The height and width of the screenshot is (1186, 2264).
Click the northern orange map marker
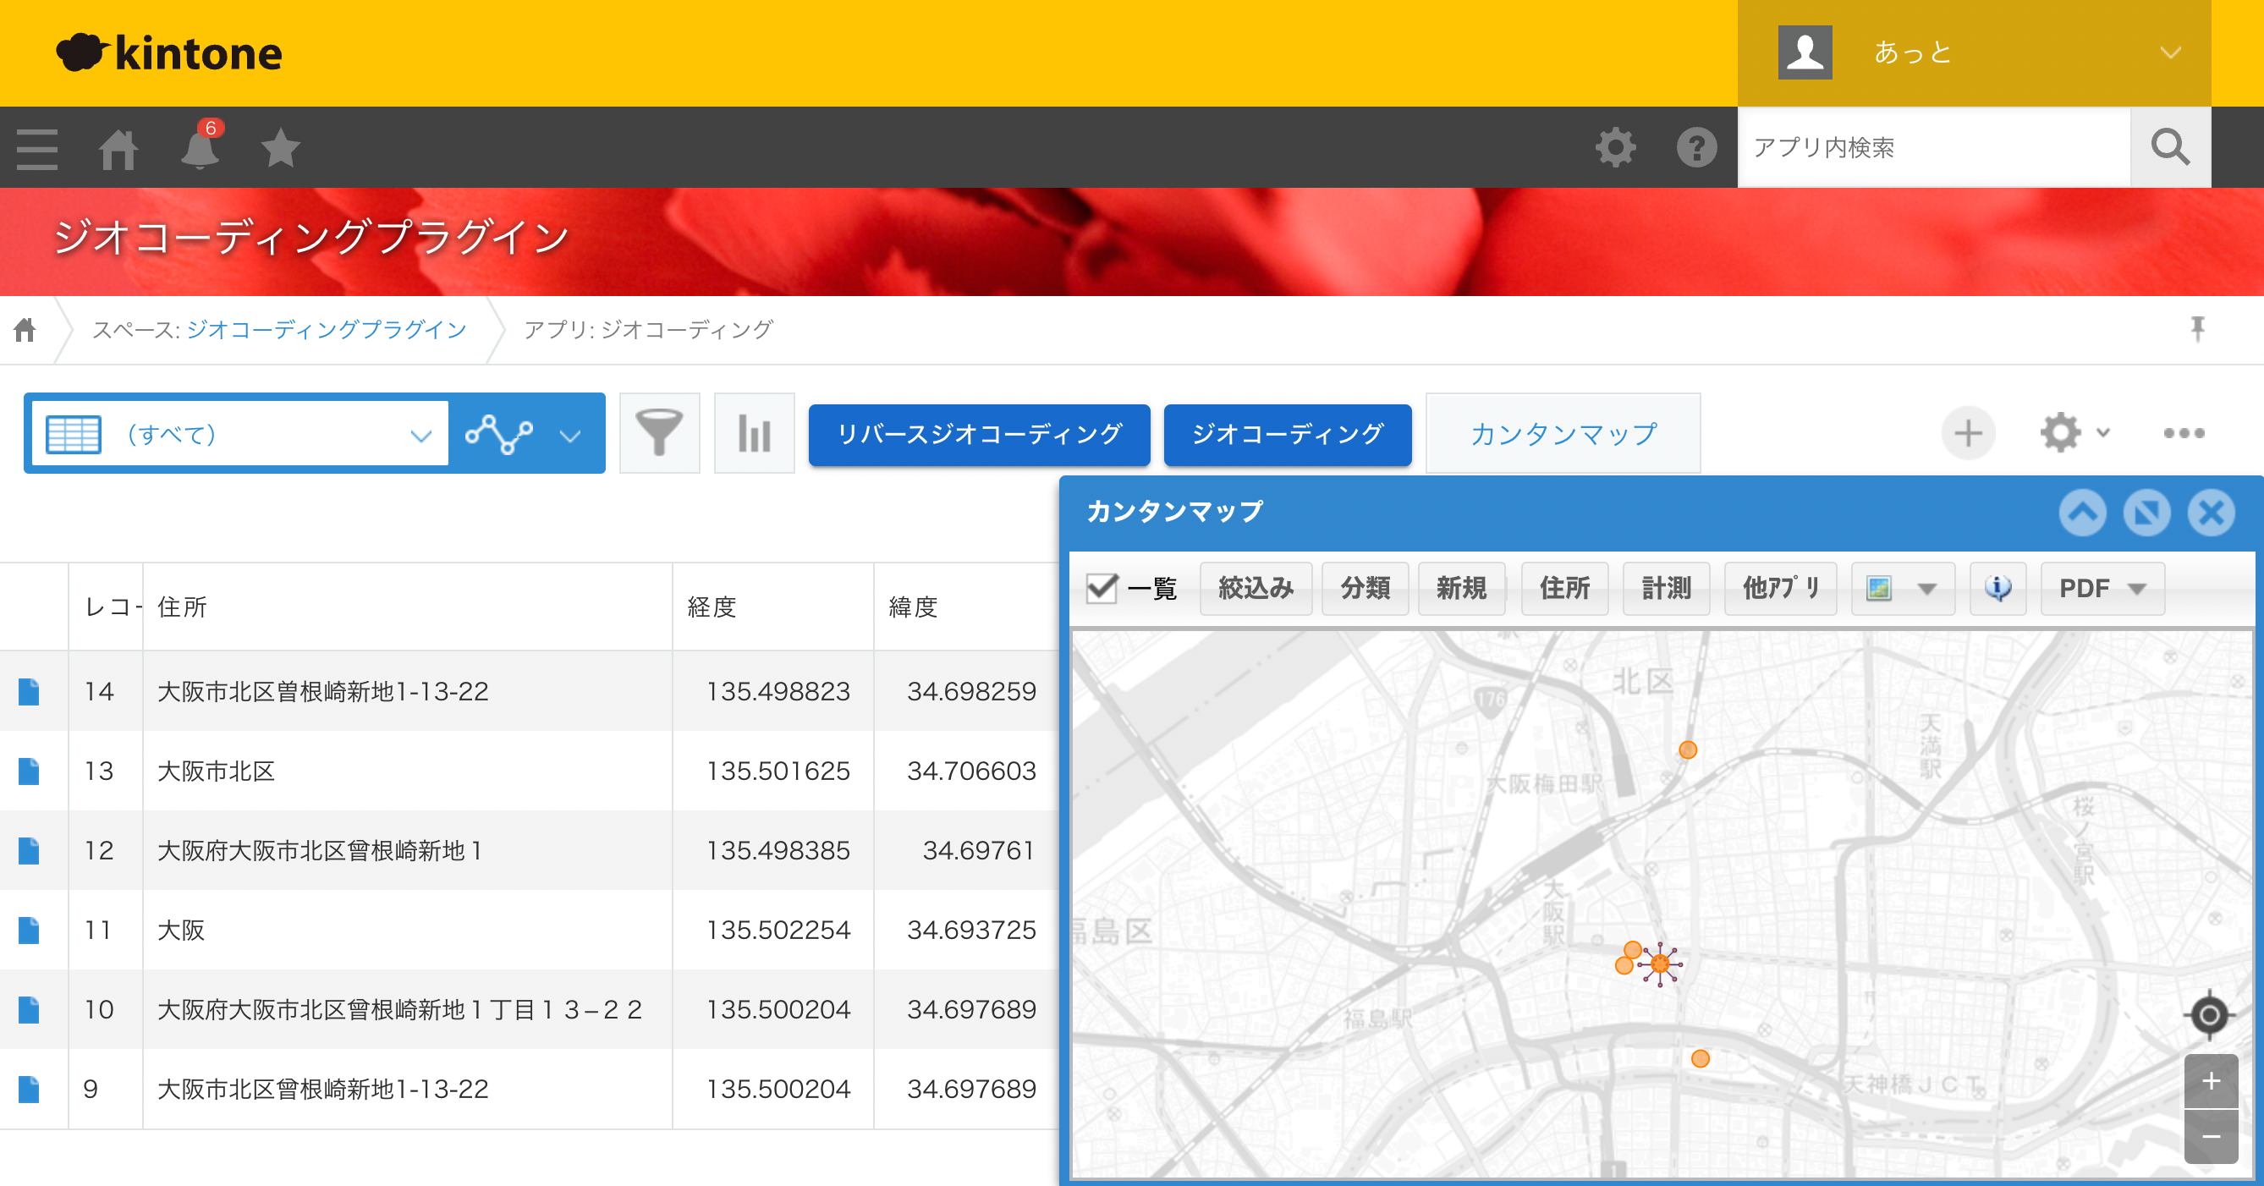point(1688,749)
